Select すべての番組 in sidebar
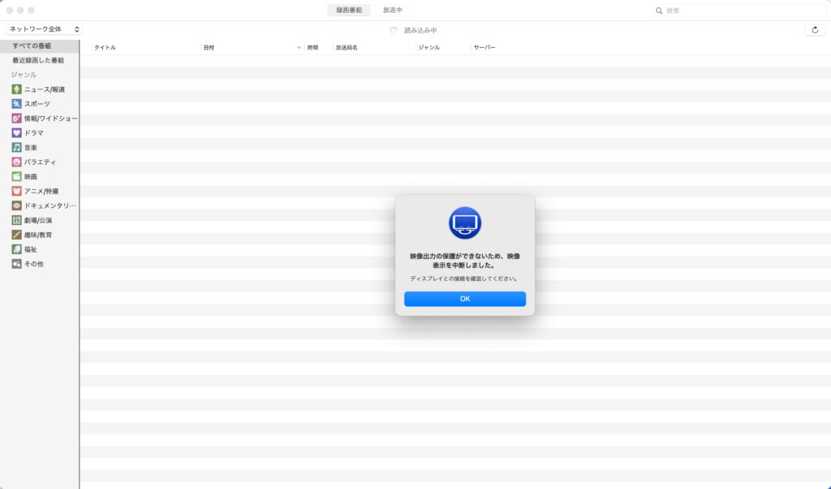Image resolution: width=831 pixels, height=489 pixels. click(32, 46)
